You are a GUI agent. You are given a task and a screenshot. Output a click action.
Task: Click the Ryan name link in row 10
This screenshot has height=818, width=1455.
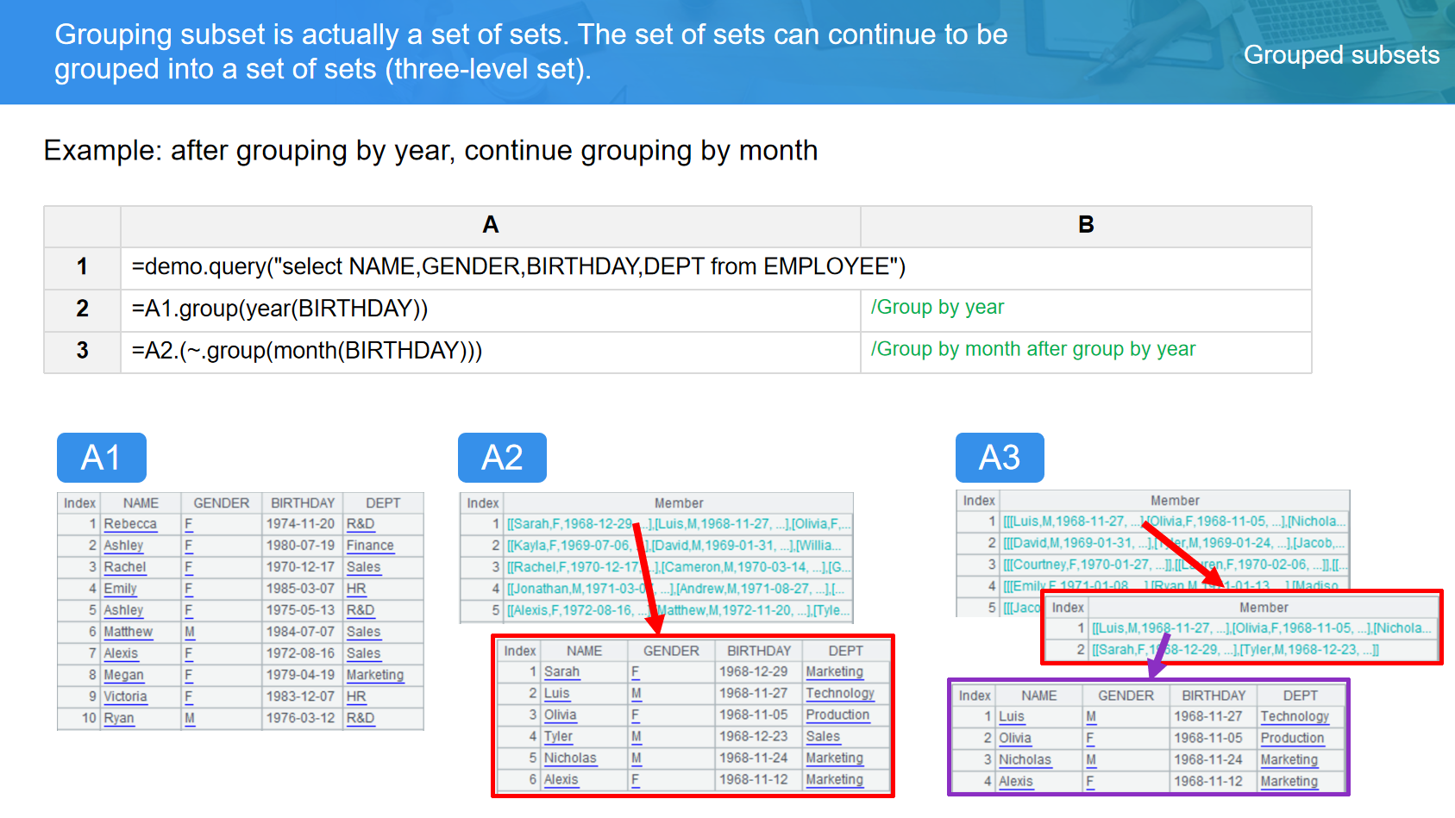coord(119,718)
